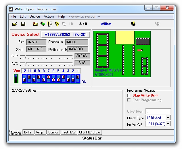Click the Willem app icon in title bar
The image size is (182, 149).
tap(11, 9)
